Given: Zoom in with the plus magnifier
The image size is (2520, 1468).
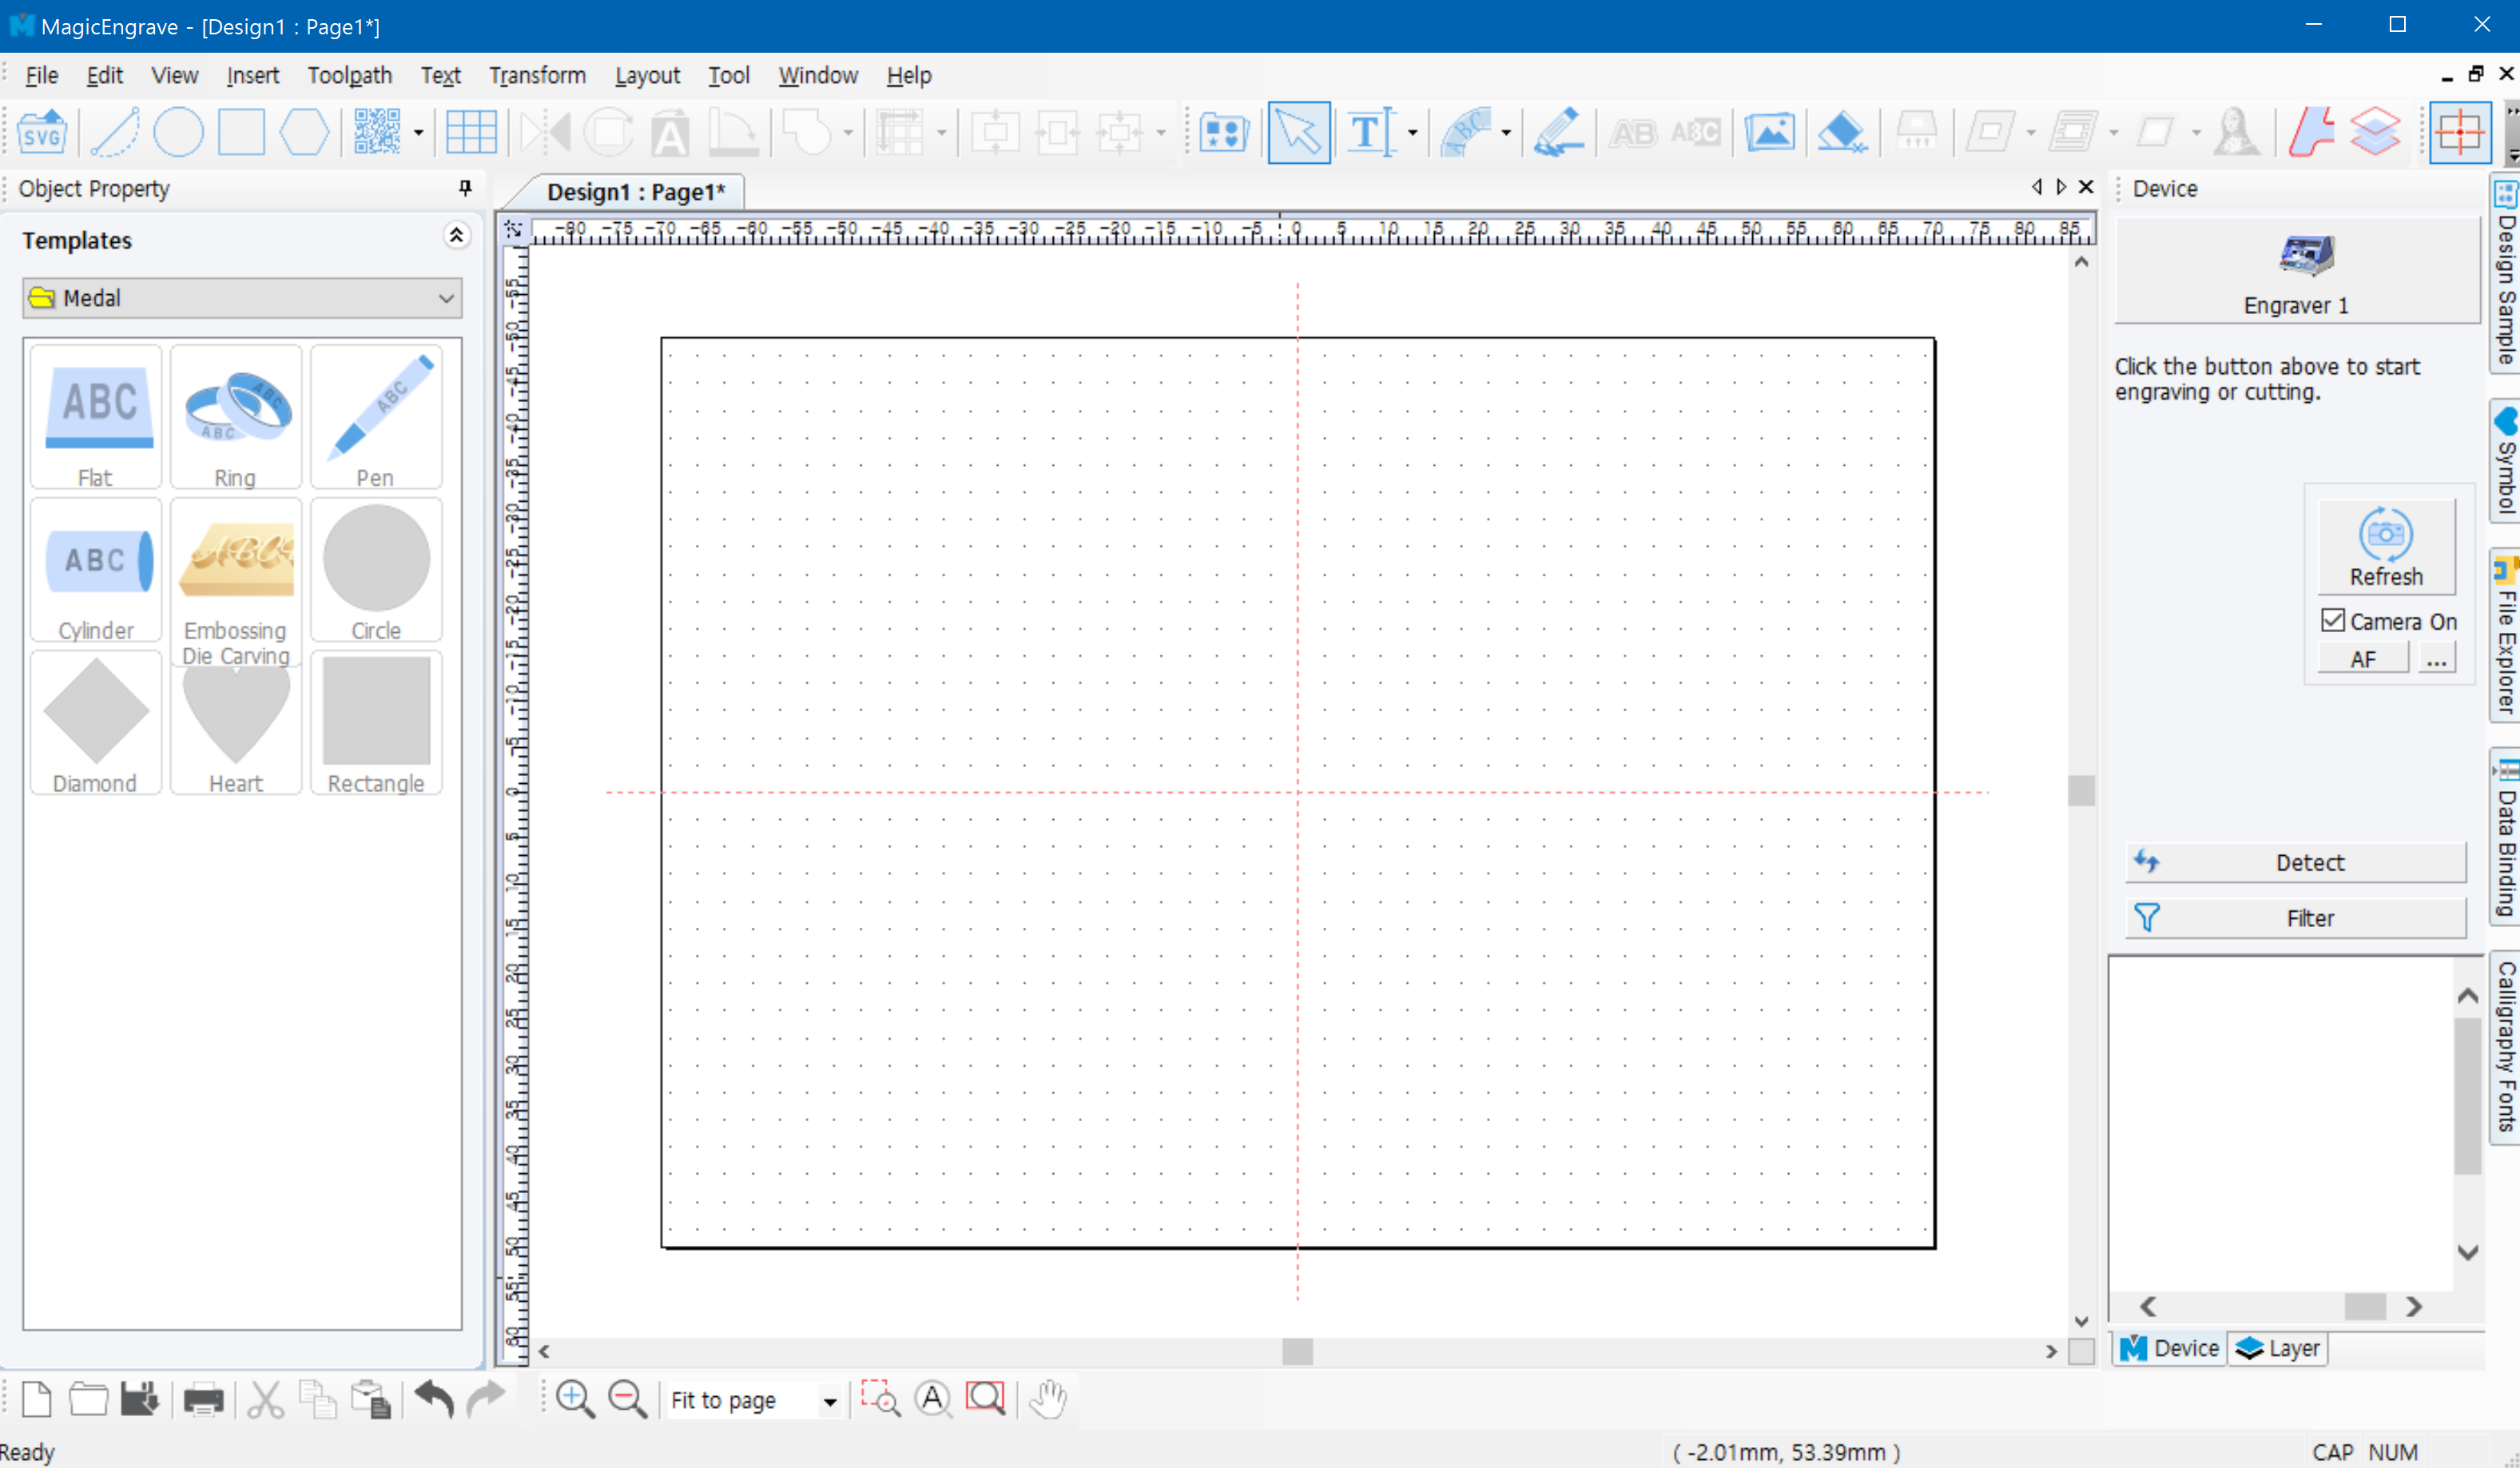Looking at the screenshot, I should 575,1399.
